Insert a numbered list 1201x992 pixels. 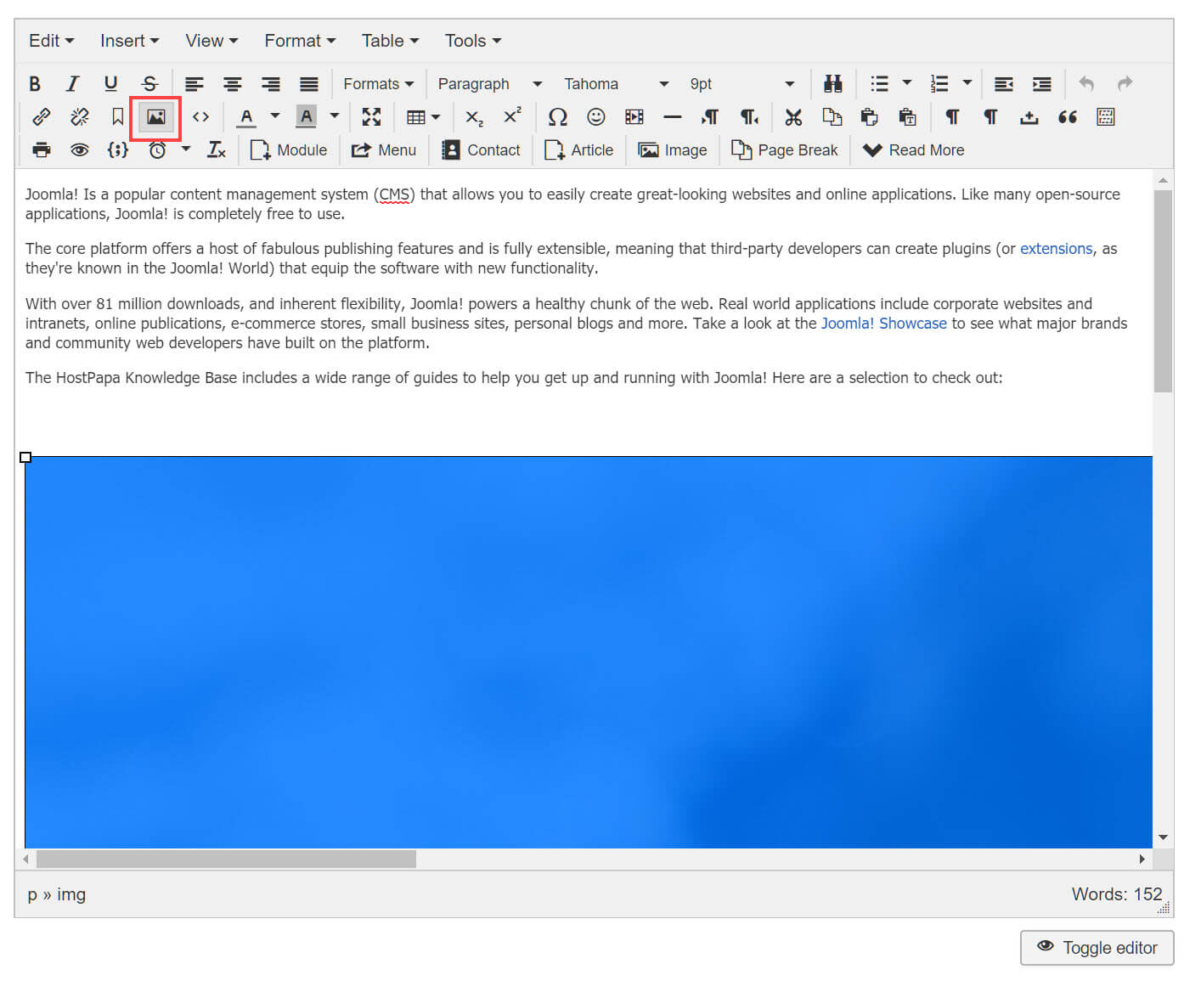tap(939, 83)
